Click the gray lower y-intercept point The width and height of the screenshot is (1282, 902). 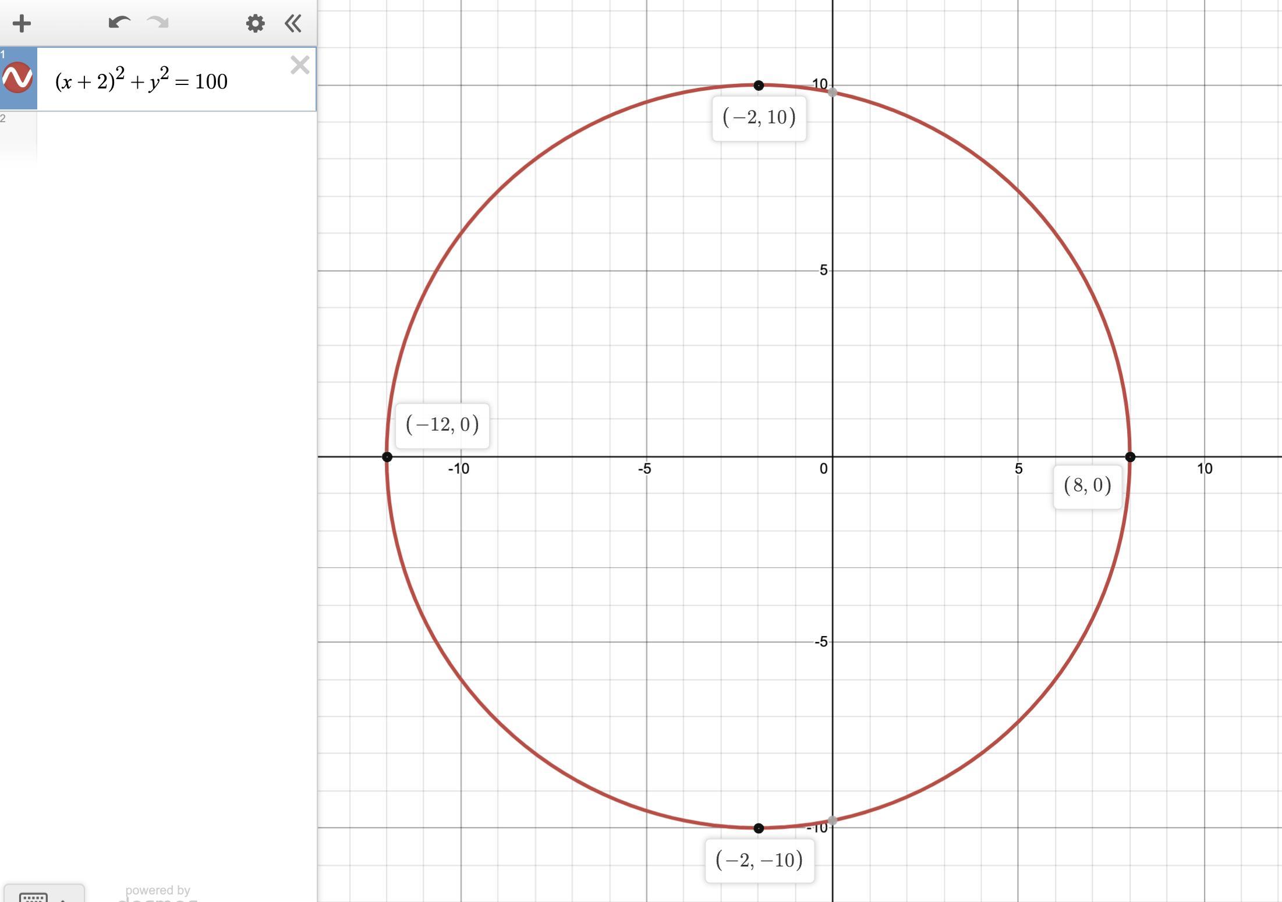[x=833, y=821]
